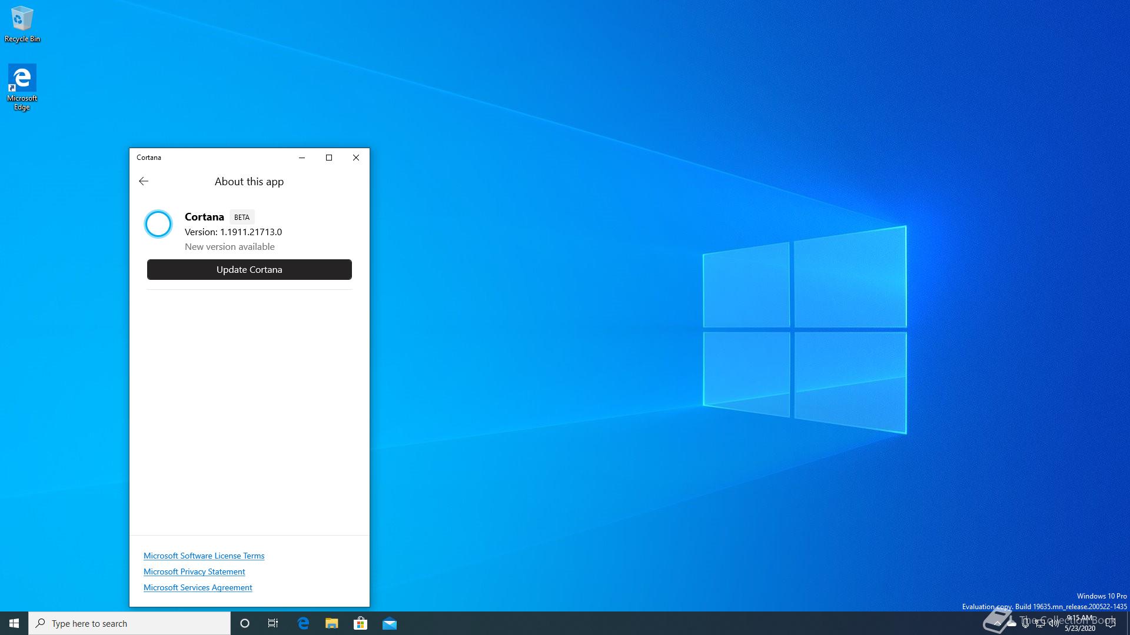Open the Action Center notifications icon
Screen dimensions: 1130x635
1111,623
